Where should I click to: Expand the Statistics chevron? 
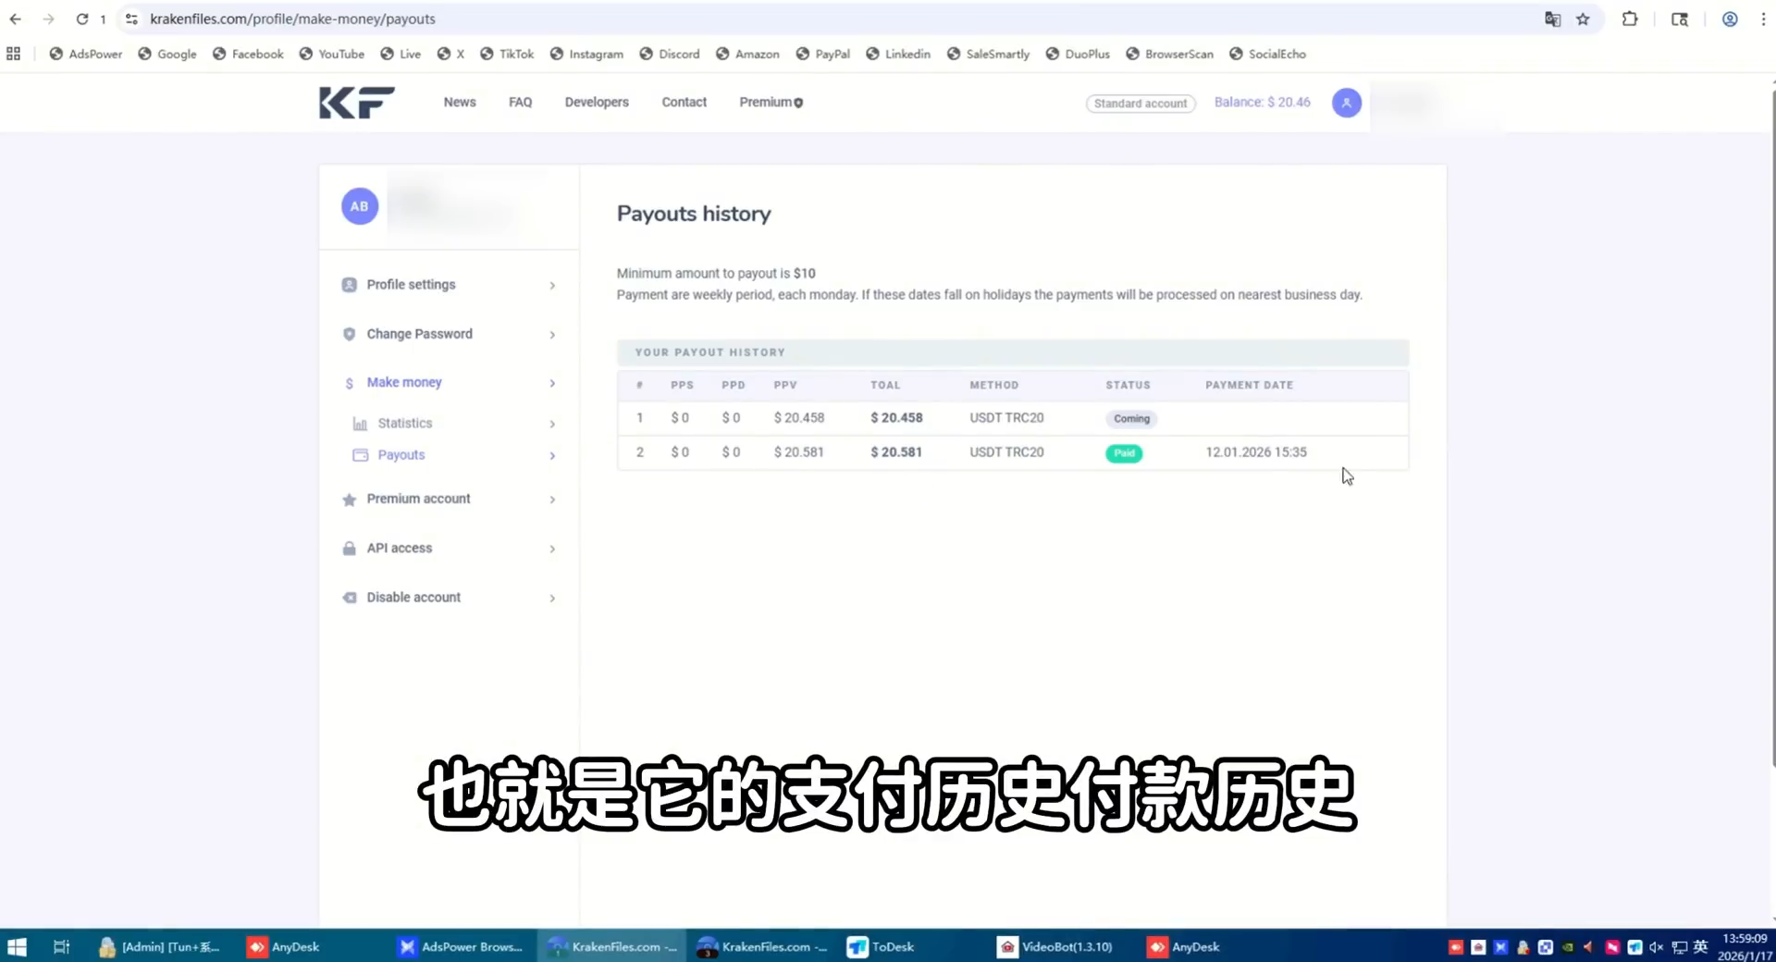[x=552, y=424]
